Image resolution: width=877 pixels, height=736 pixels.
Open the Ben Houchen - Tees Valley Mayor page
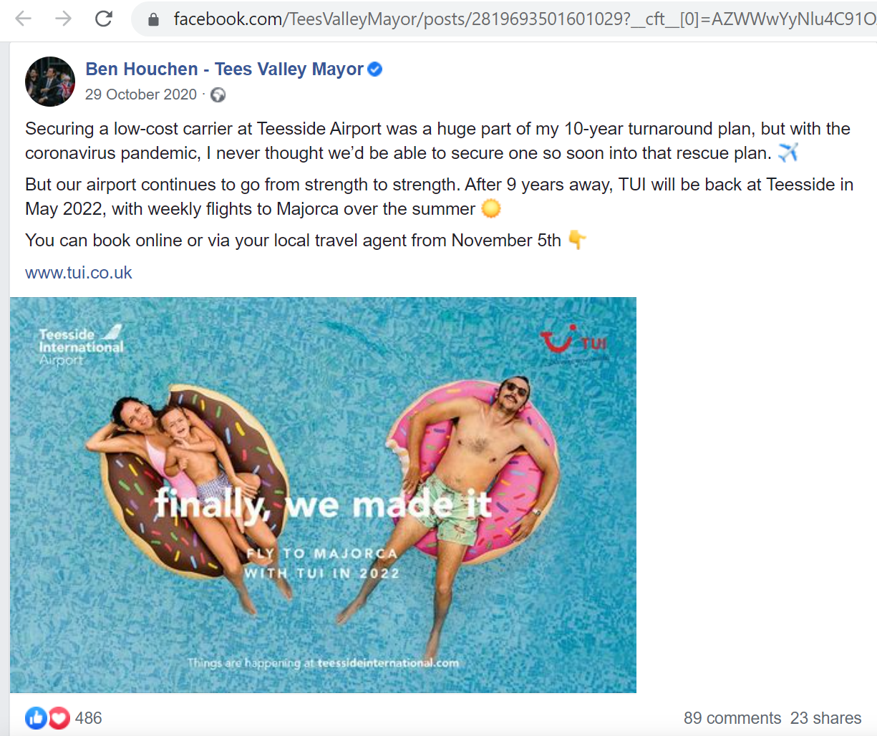[x=224, y=69]
